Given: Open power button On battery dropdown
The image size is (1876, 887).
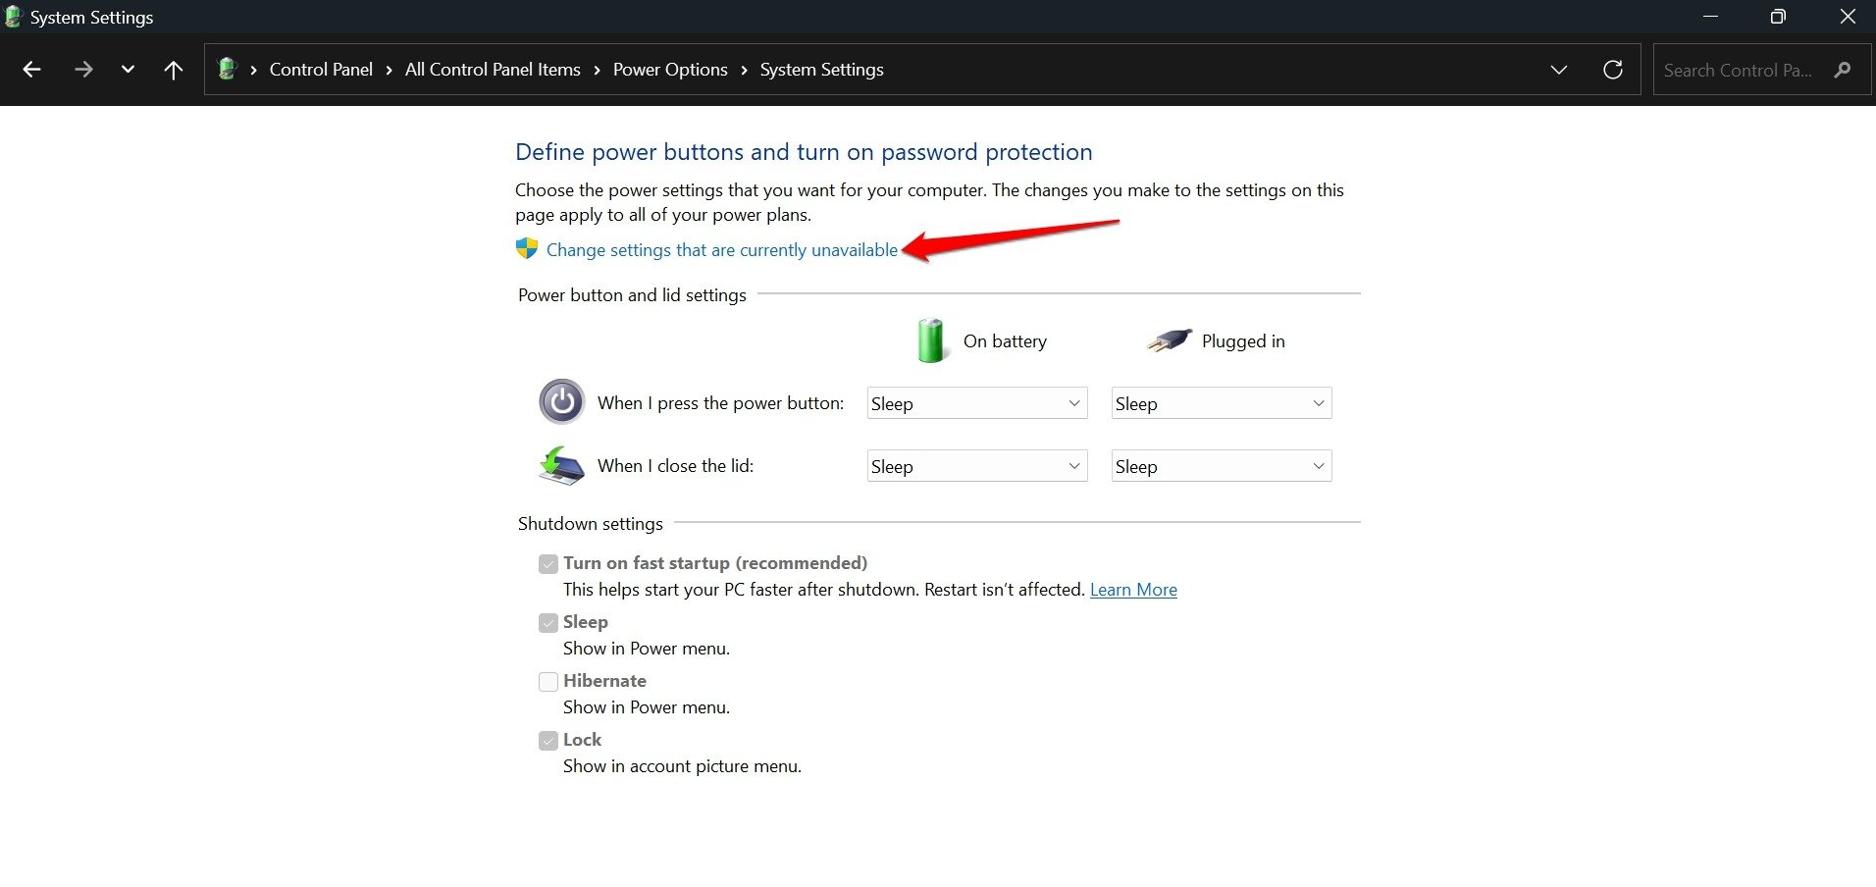Looking at the screenshot, I should pos(977,403).
